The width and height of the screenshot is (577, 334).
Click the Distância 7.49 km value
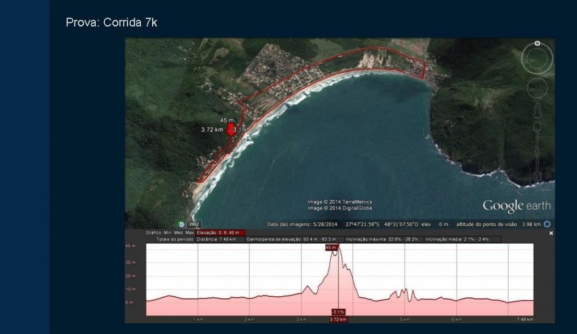(216, 239)
